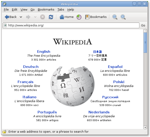Open the Forward history dropdown arrow

(35, 17)
